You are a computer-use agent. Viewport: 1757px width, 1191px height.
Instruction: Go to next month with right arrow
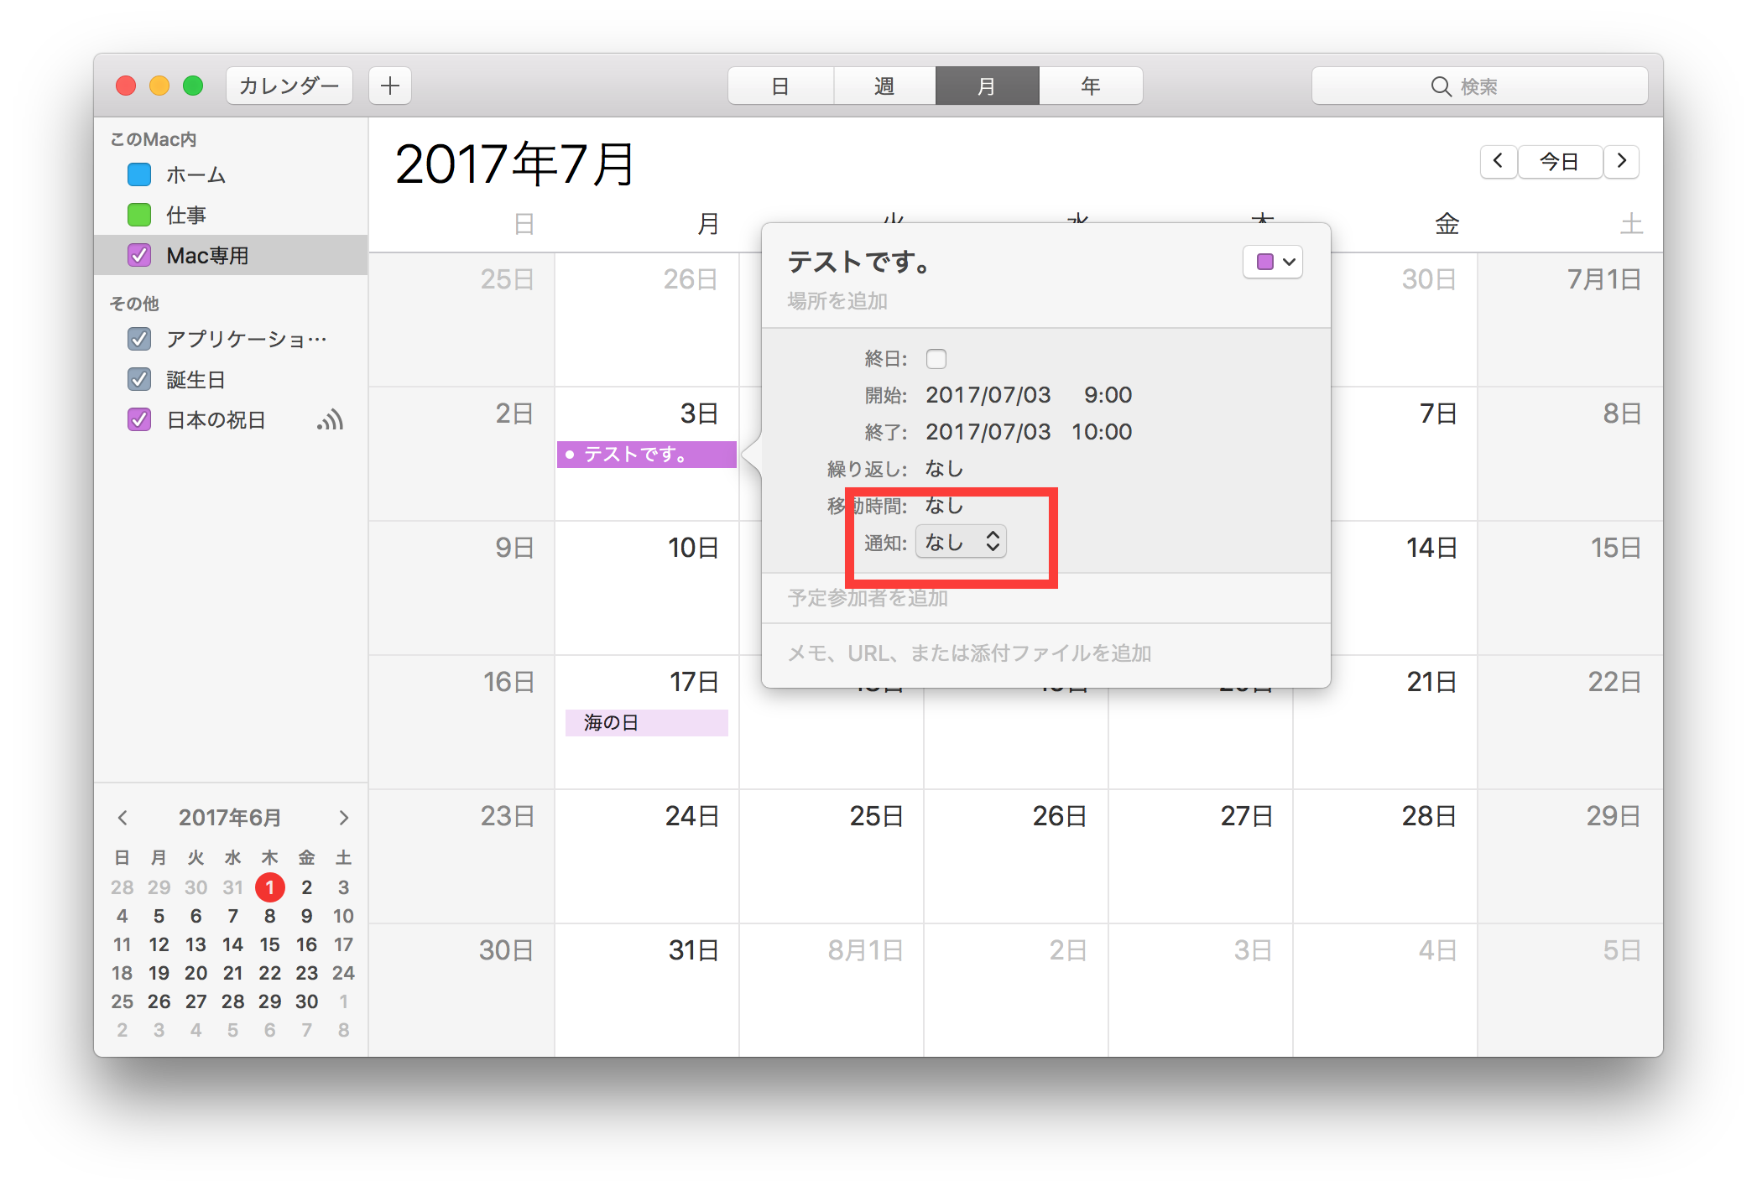click(1621, 160)
